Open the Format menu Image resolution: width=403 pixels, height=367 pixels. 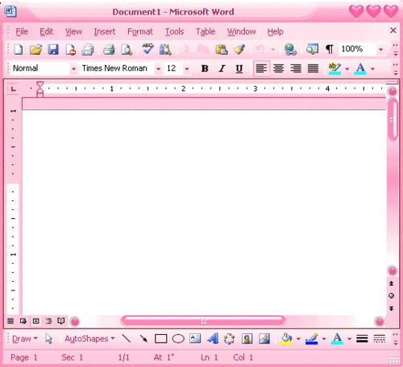(140, 31)
